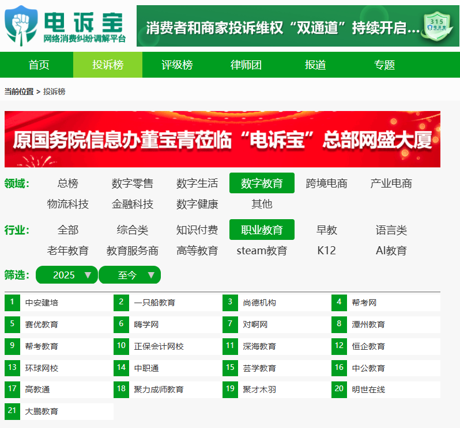Viewport: 460px width, 428px height.
Task: Choose the 知识付费 industry filter
Action: tap(197, 230)
